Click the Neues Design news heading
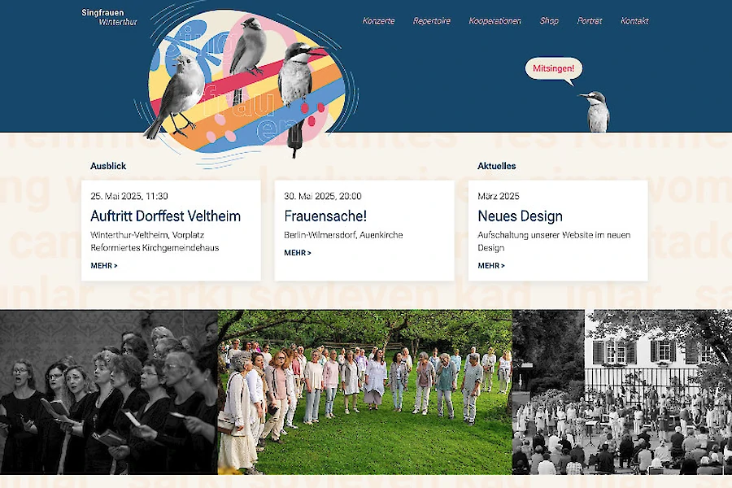The width and height of the screenshot is (732, 488). (x=520, y=216)
